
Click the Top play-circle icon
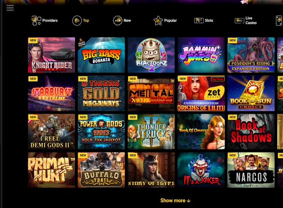coord(77,20)
